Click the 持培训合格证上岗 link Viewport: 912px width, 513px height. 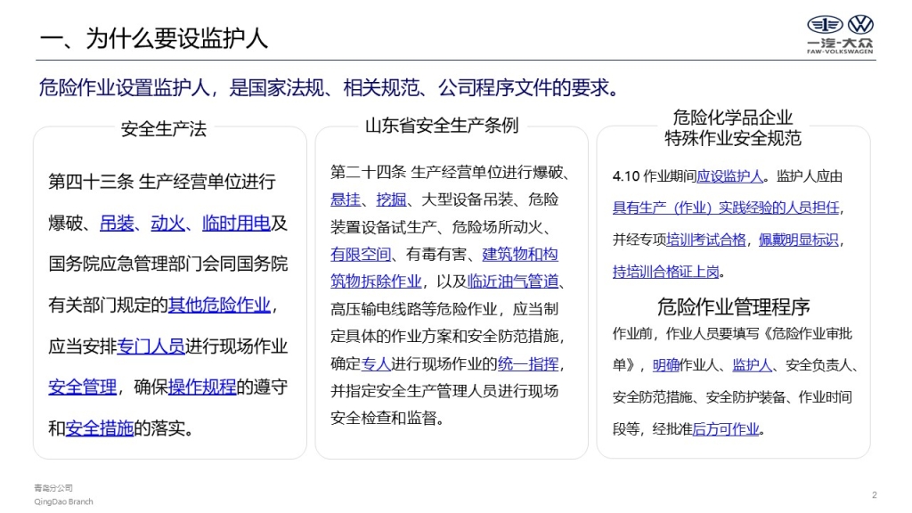(667, 272)
